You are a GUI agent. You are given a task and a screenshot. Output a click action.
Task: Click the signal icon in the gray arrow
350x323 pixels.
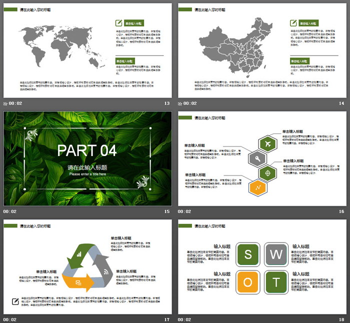pos(105,271)
